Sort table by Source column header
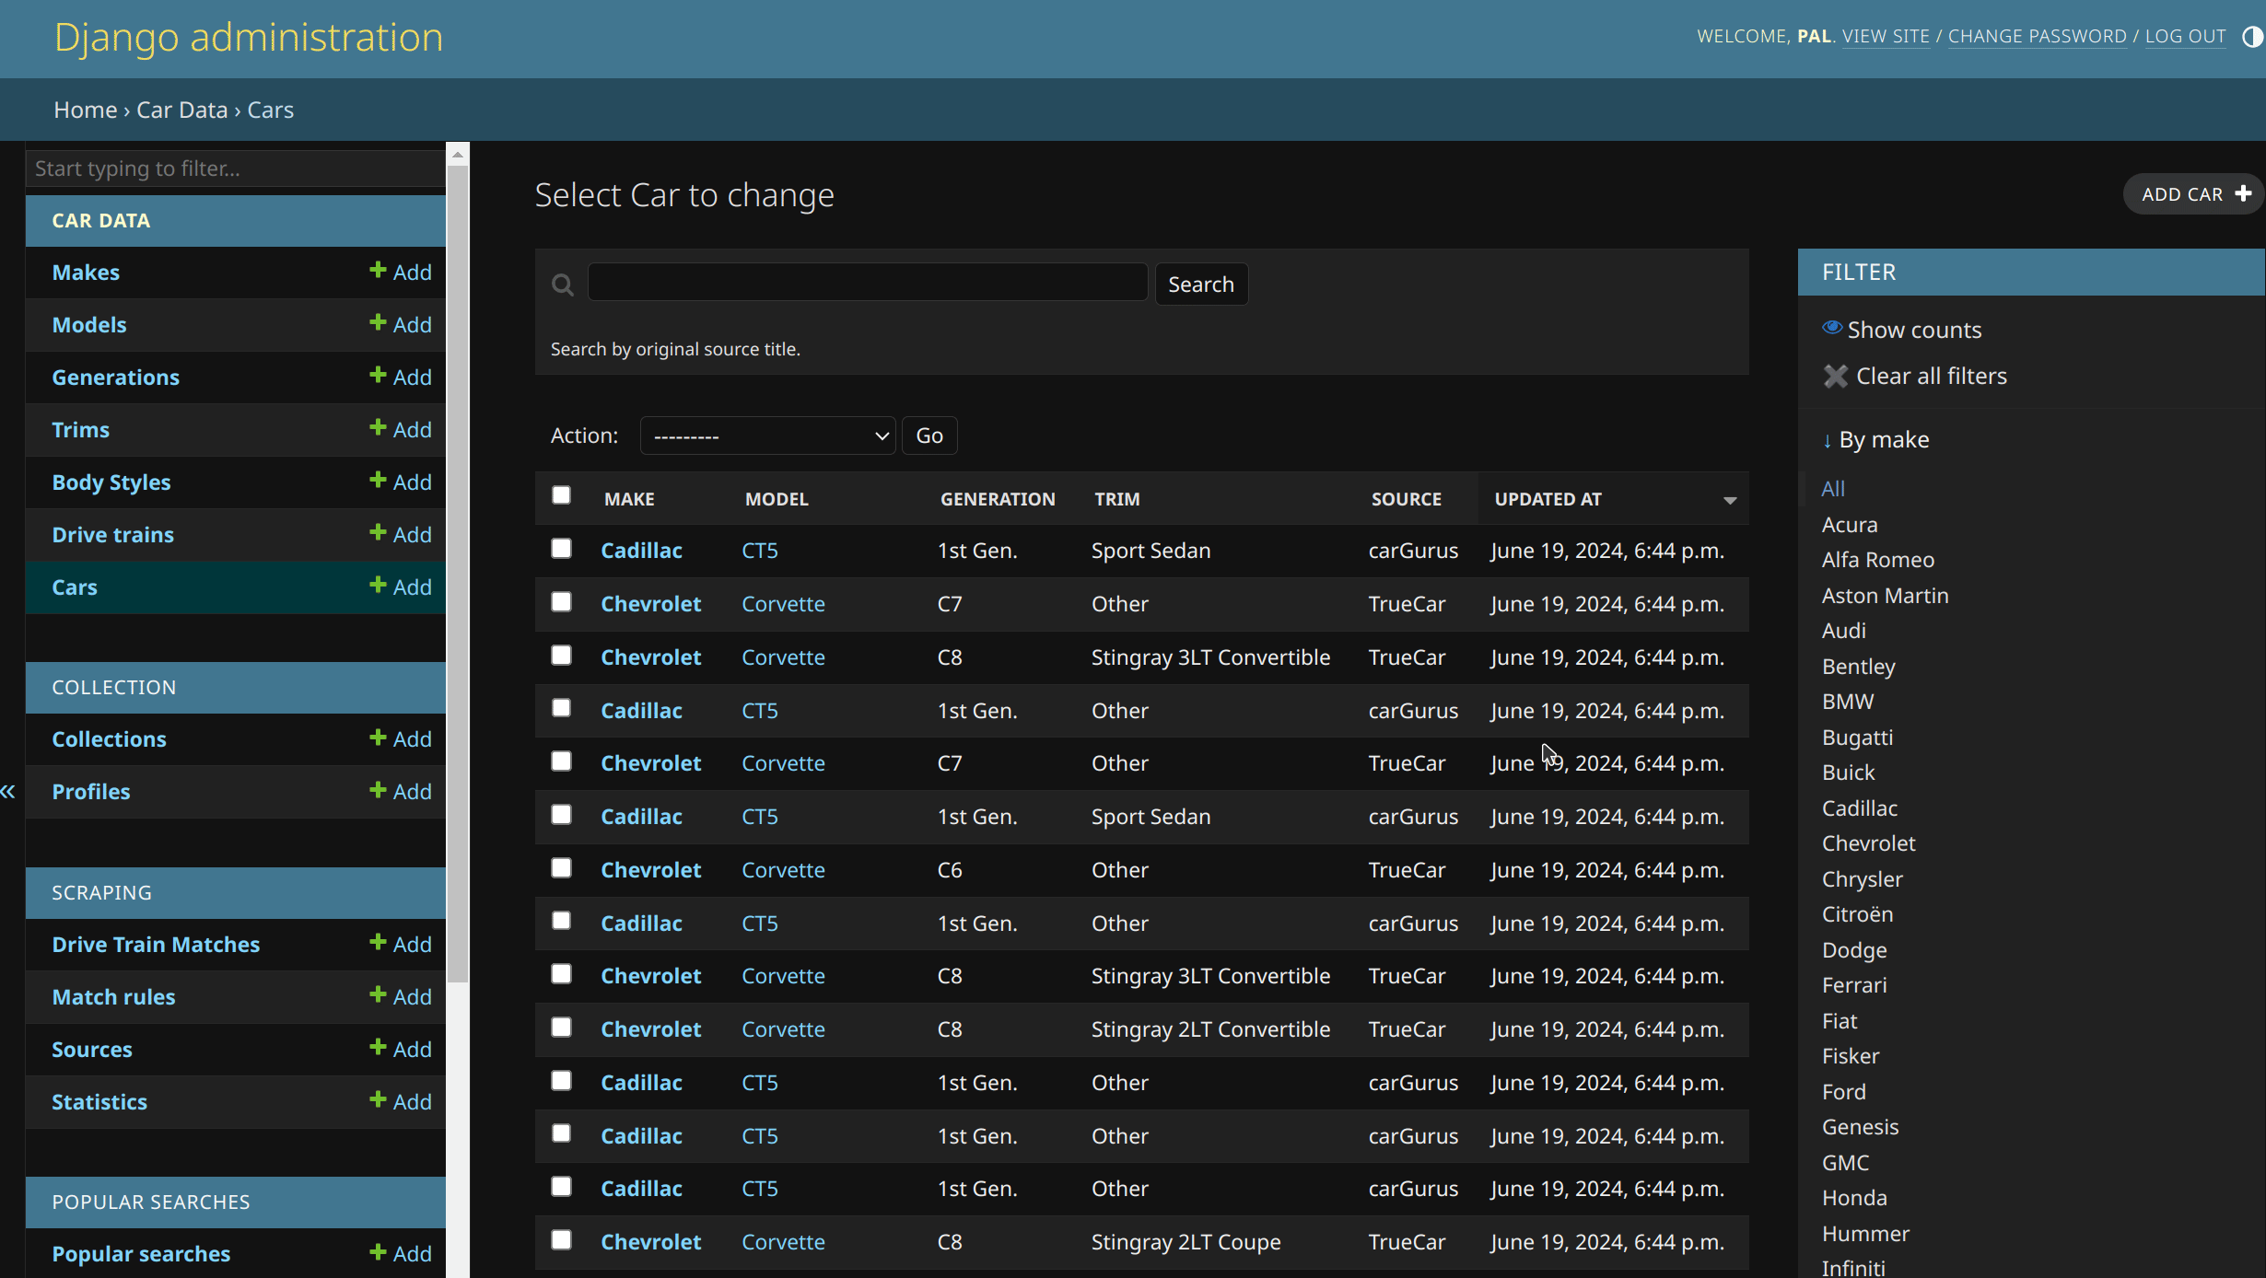The height and width of the screenshot is (1278, 2266). click(x=1407, y=499)
